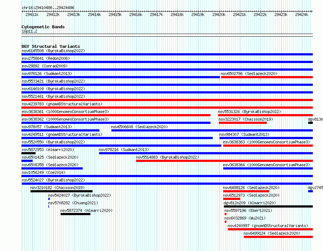Select nsv5424027 (ByrskaBishop2022) label
The height and width of the screenshot is (251, 323).
click(79, 195)
